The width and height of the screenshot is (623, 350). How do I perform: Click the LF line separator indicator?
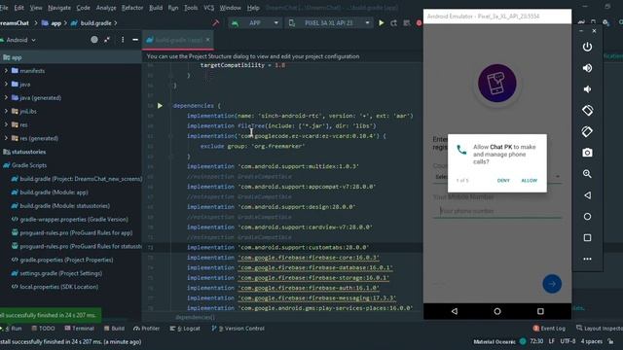coord(552,341)
